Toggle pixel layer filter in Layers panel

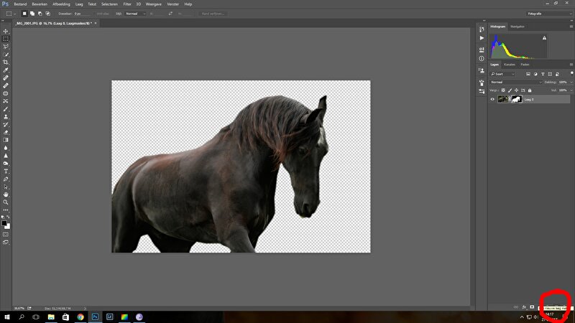pos(528,74)
